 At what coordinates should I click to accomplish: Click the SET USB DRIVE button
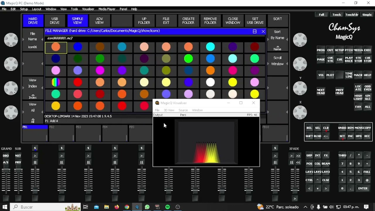click(x=255, y=21)
